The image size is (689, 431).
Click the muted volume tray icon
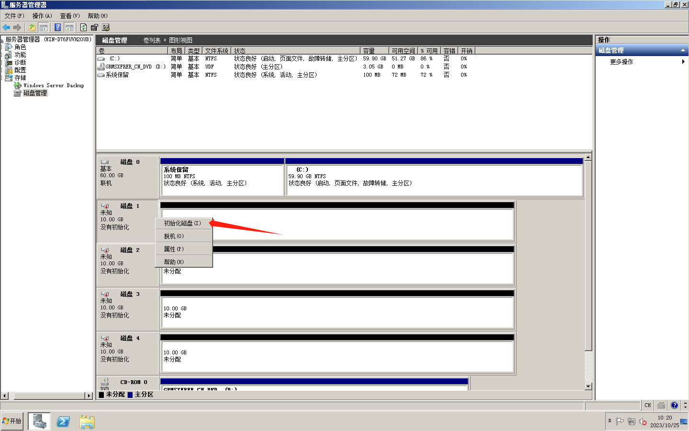point(643,421)
